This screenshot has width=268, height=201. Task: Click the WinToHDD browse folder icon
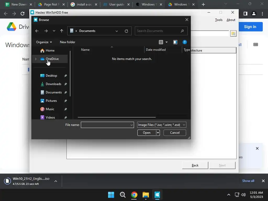coord(233,33)
